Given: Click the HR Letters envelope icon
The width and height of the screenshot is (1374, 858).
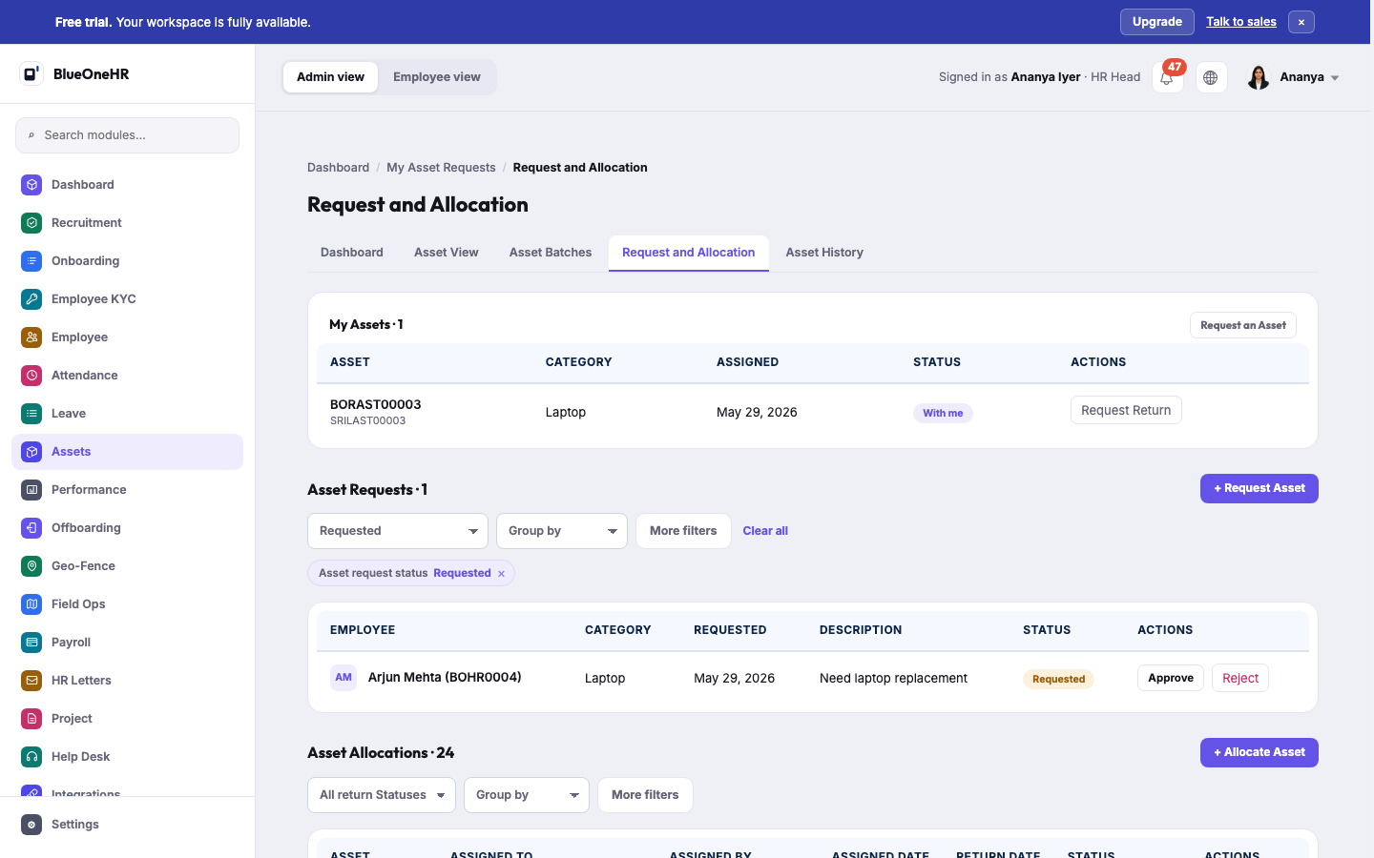Looking at the screenshot, I should tap(31, 681).
